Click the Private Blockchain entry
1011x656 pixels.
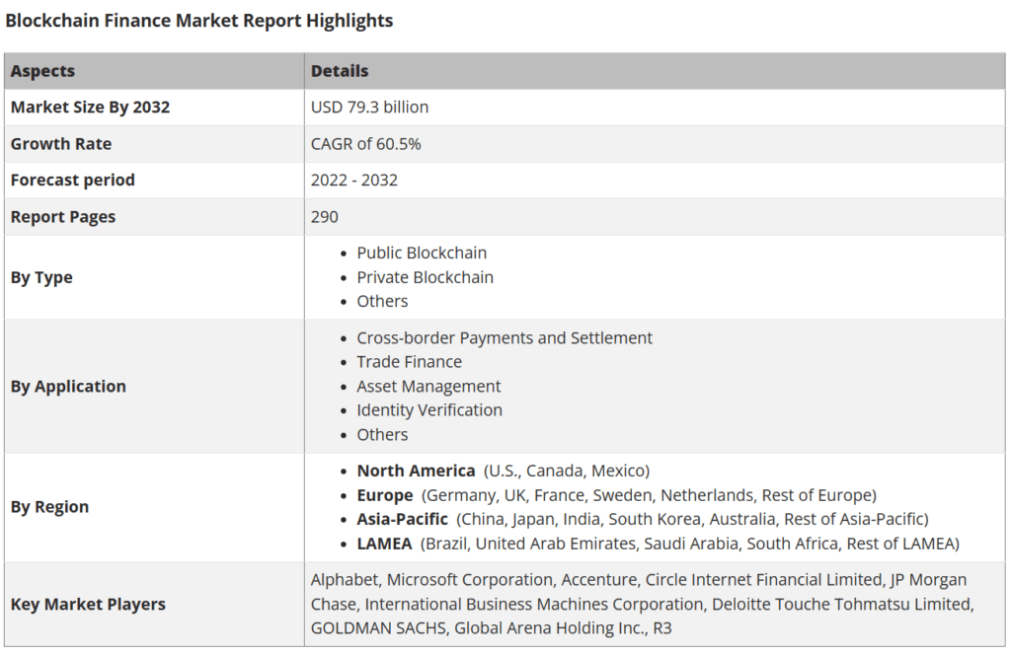[425, 277]
